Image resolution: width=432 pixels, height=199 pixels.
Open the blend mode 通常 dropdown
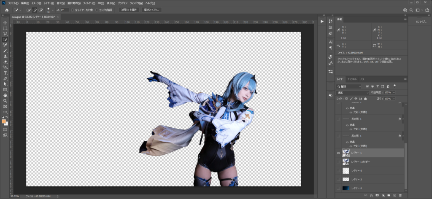353,92
